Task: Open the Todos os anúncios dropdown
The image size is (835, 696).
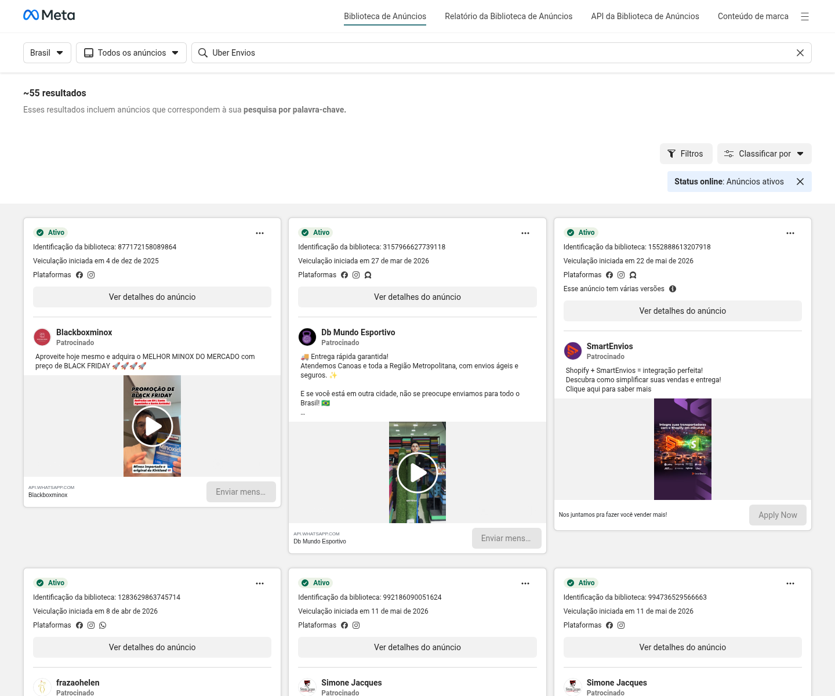Action: click(131, 53)
